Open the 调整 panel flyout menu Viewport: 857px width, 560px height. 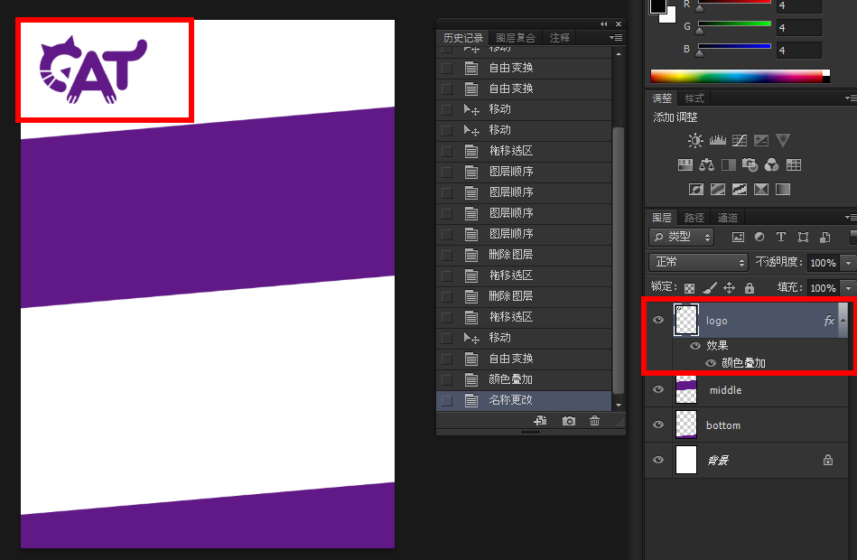[851, 98]
